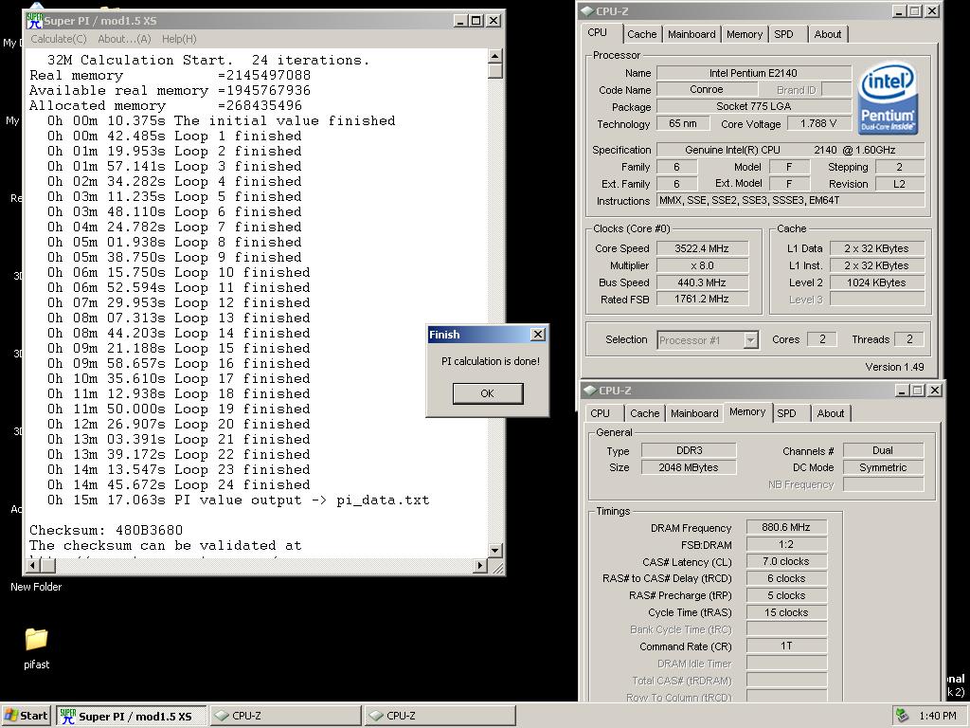
Task: Click the Instructions MMX, SSE field
Action: point(791,200)
